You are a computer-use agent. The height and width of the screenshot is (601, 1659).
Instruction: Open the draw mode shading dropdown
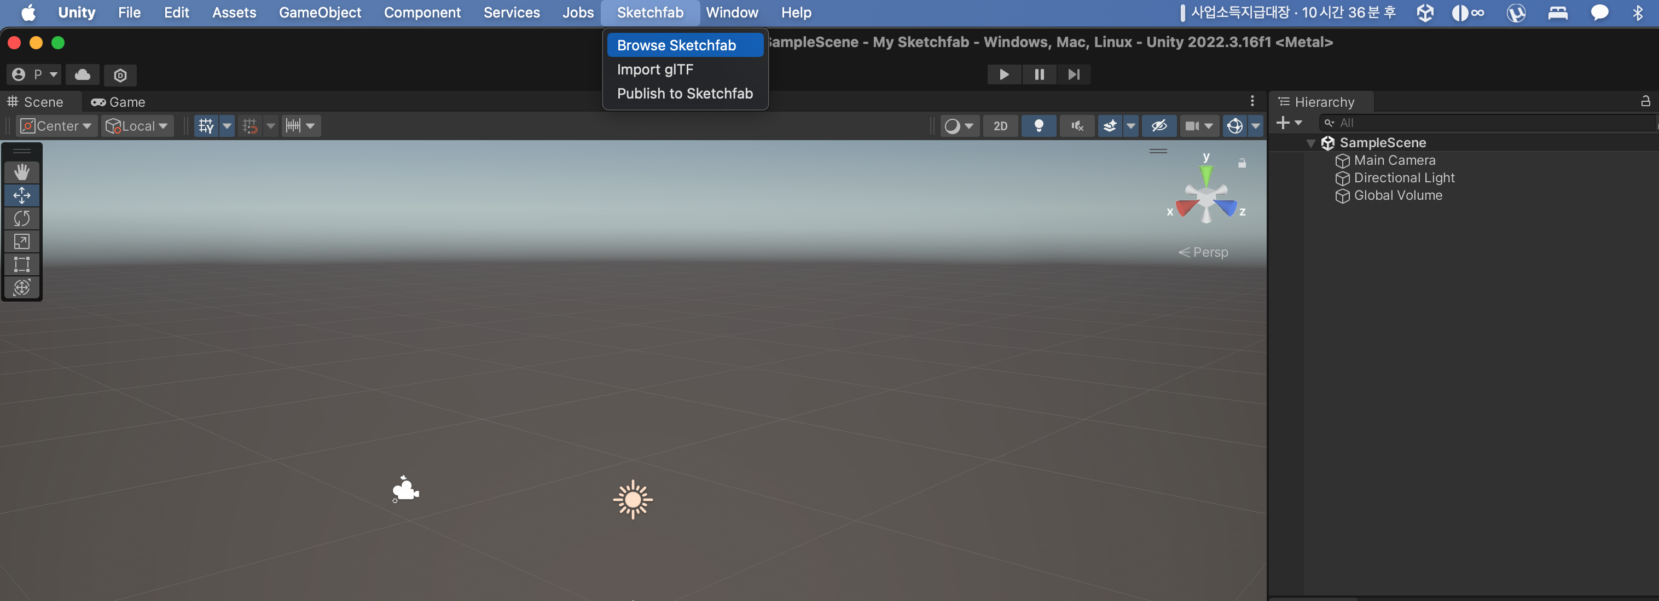[x=959, y=125]
